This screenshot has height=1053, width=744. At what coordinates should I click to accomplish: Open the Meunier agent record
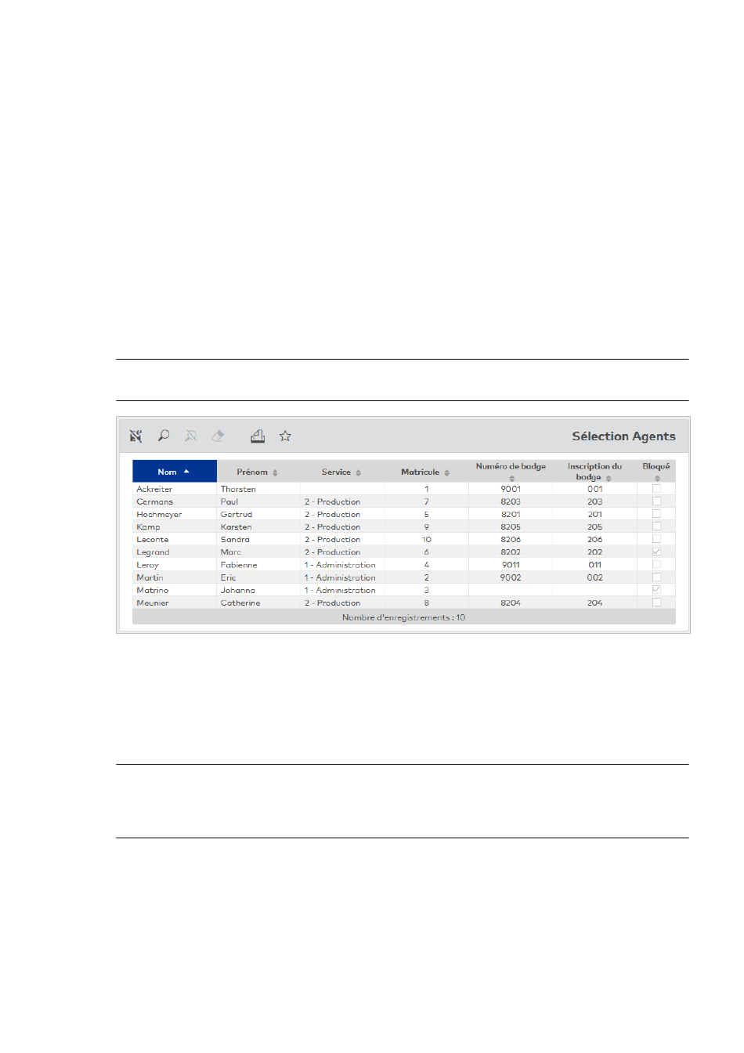coord(153,602)
